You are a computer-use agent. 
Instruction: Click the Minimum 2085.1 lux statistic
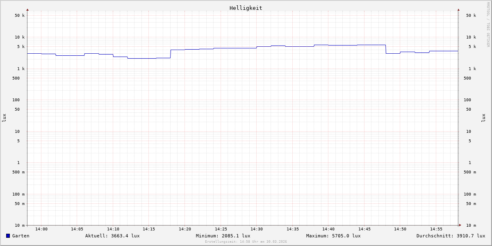(223, 236)
